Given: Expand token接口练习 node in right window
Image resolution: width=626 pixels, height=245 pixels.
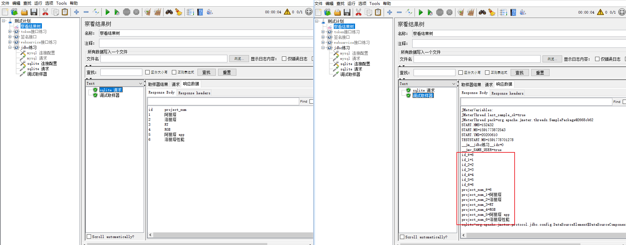Looking at the screenshot, I should pyautogui.click(x=323, y=32).
